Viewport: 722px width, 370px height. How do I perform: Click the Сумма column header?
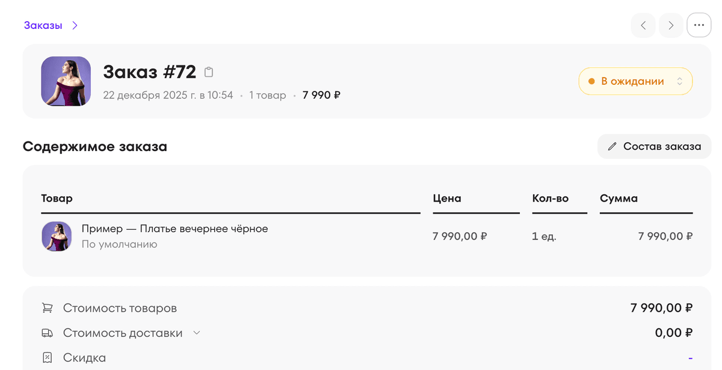tap(619, 198)
